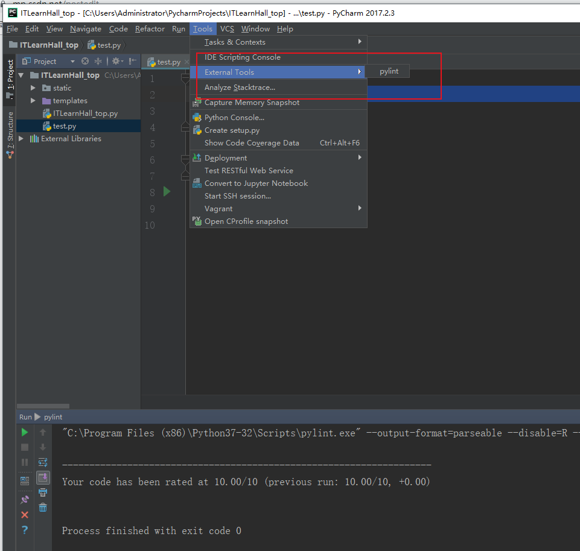Click 'Process finished with exit code 0' text
Viewport: 580px width, 551px height.
[x=151, y=530]
